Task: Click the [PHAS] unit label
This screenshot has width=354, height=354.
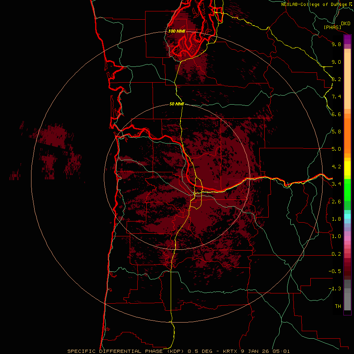Action: (332, 27)
